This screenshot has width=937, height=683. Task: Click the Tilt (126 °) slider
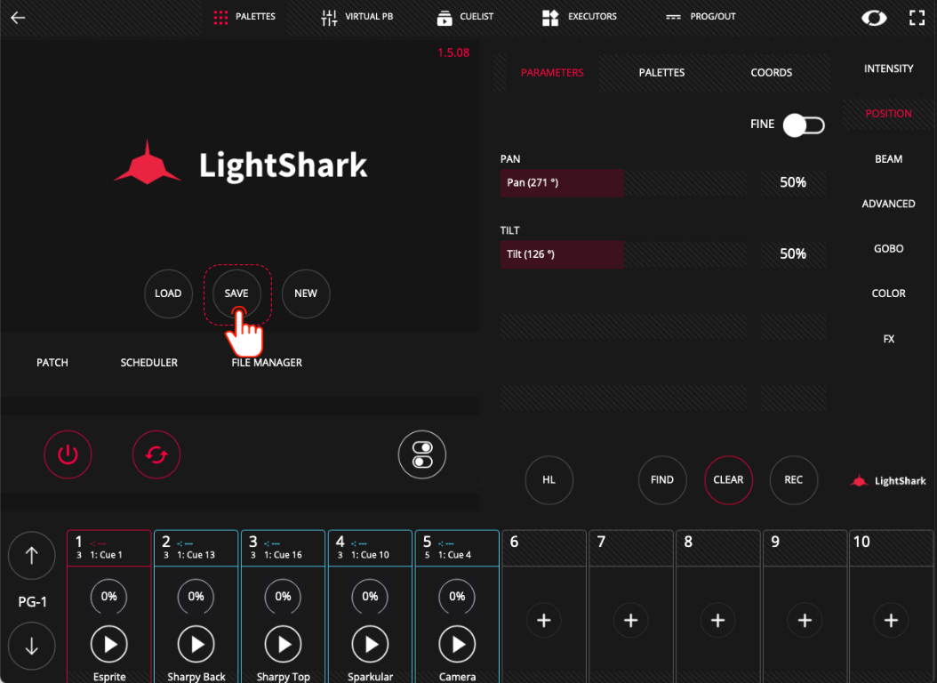pos(623,254)
